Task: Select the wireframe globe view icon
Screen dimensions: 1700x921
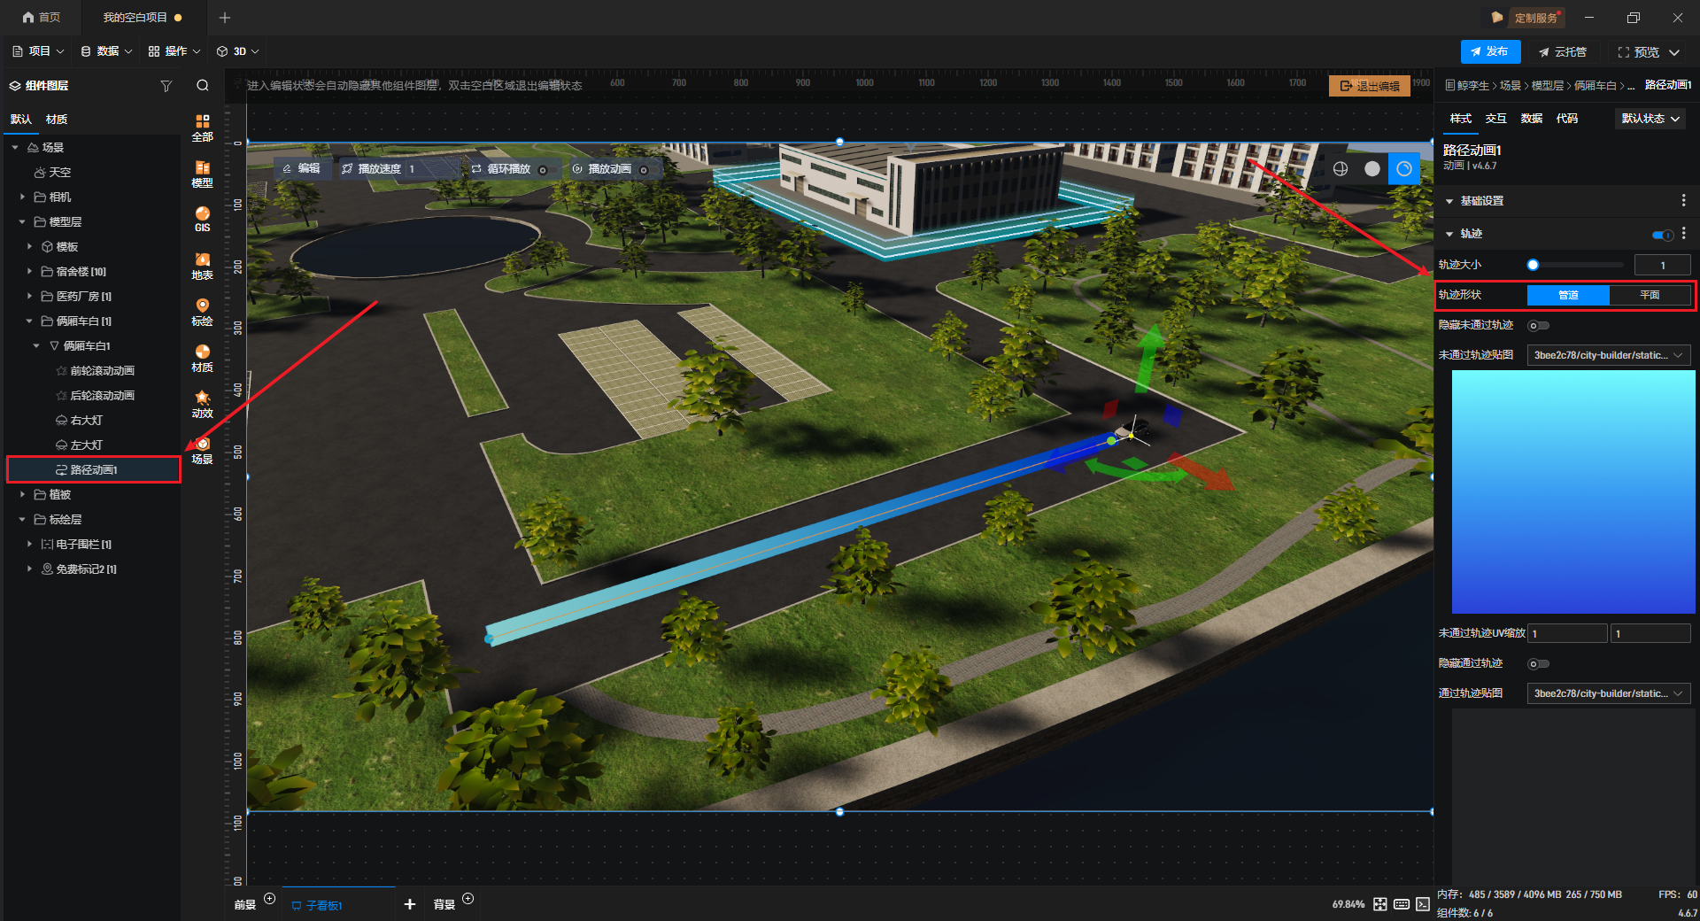Action: pos(1341,168)
